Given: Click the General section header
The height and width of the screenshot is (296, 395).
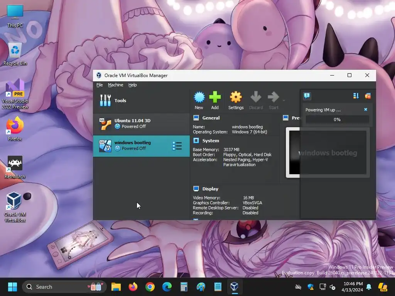Looking at the screenshot, I should tap(211, 118).
